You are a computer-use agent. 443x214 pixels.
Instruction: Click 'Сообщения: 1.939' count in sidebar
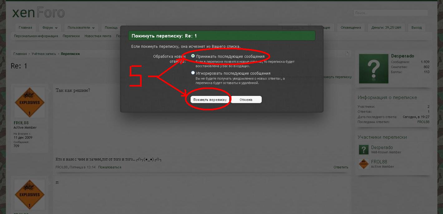pos(410,62)
